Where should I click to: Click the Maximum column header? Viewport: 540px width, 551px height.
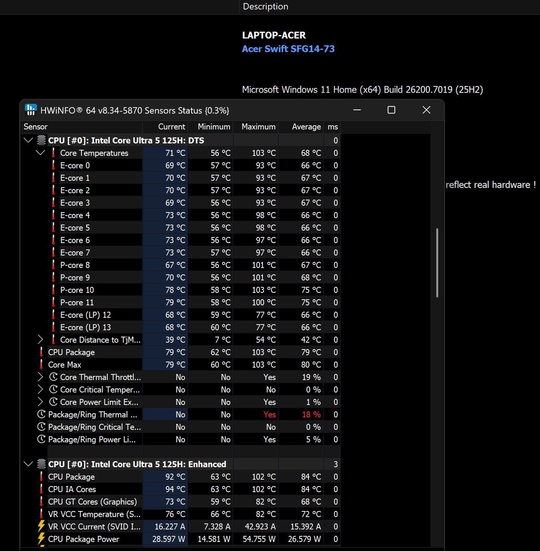point(256,127)
